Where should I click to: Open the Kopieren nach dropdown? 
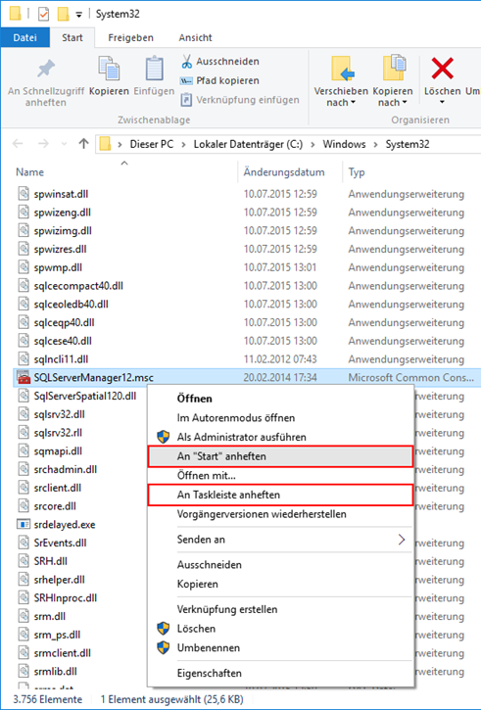pos(393,97)
